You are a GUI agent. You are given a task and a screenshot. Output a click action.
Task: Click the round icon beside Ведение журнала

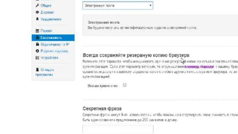pos(37,51)
